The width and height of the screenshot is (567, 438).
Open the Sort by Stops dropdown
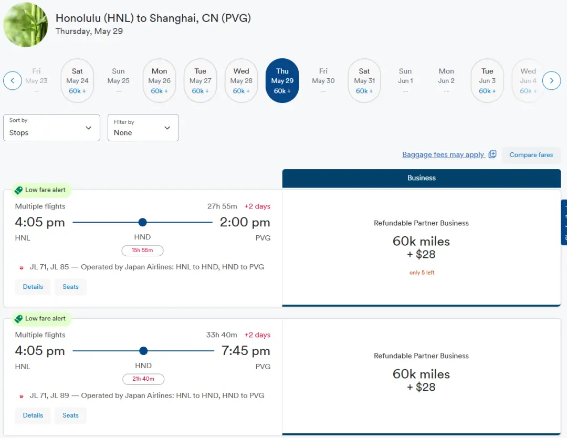(51, 128)
